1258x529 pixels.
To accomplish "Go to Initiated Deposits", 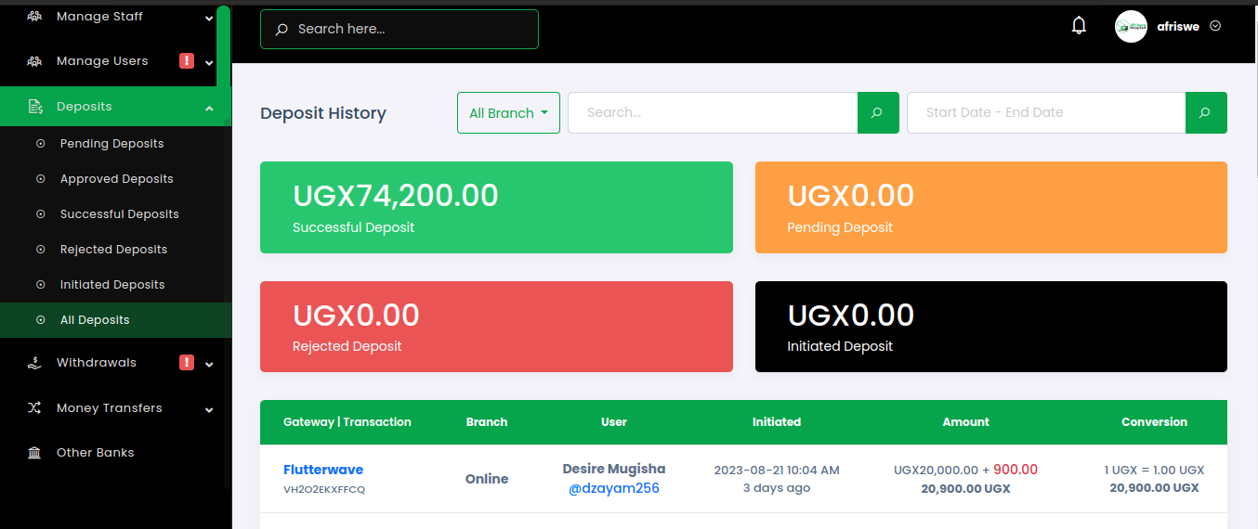I will point(112,285).
